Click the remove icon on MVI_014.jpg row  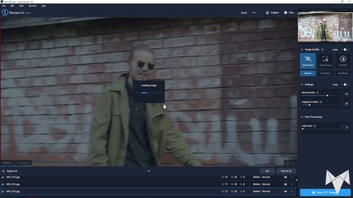(x=292, y=177)
